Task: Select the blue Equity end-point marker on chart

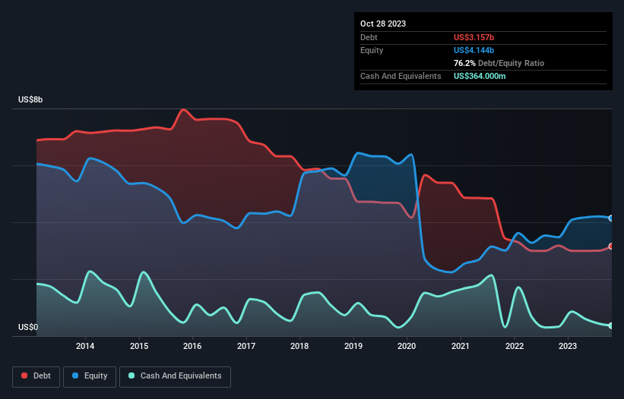Action: (611, 218)
